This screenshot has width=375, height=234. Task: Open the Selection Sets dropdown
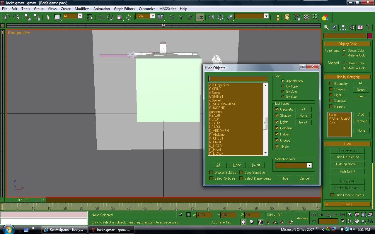[309, 166]
